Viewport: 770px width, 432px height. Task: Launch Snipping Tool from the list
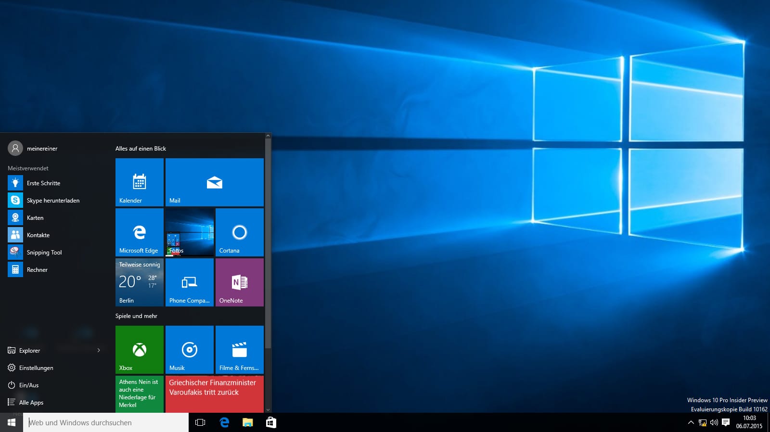(57, 252)
